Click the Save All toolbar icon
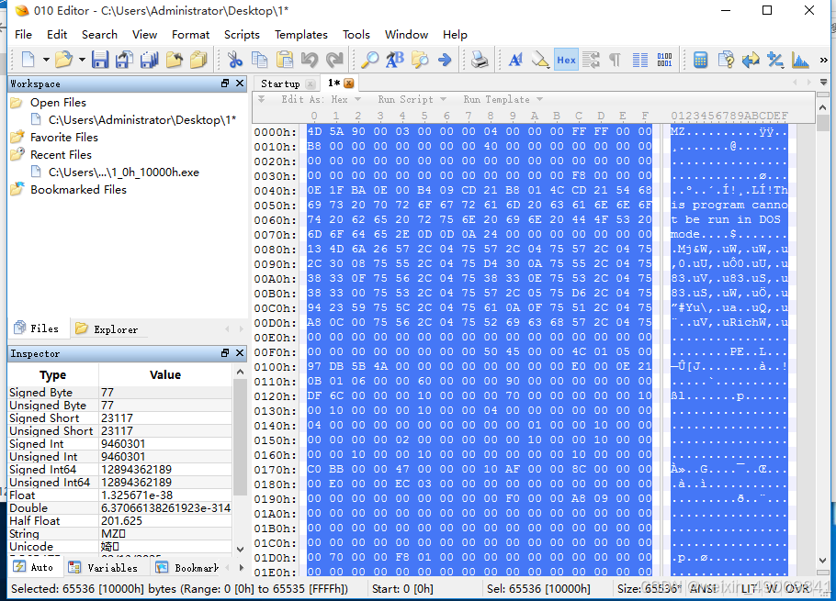This screenshot has height=601, width=836. (149, 60)
